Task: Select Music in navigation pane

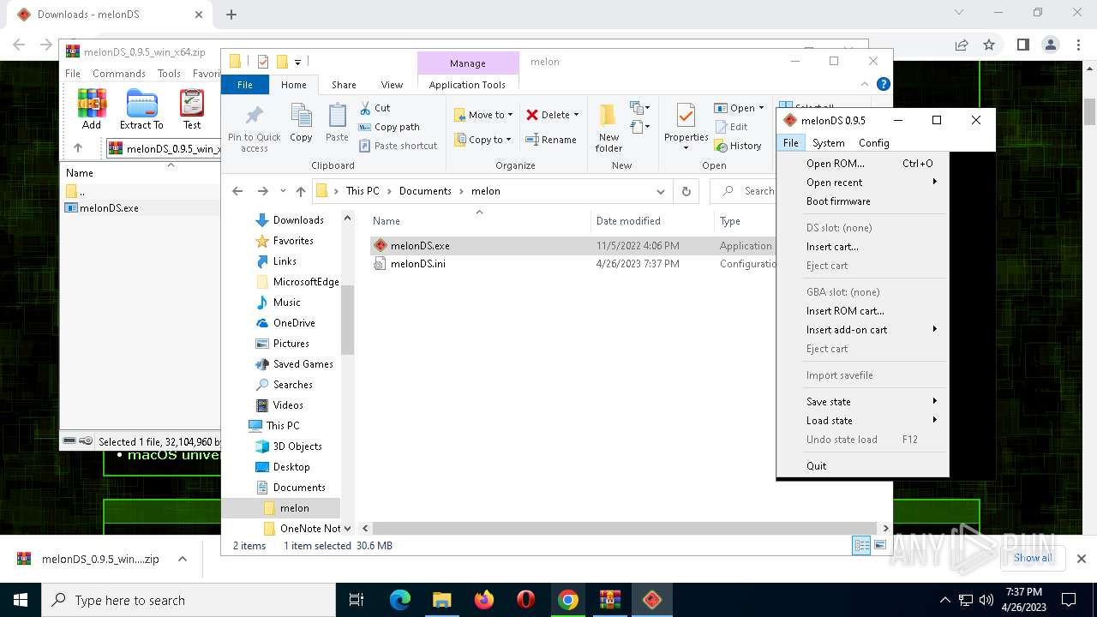Action: pyautogui.click(x=286, y=303)
